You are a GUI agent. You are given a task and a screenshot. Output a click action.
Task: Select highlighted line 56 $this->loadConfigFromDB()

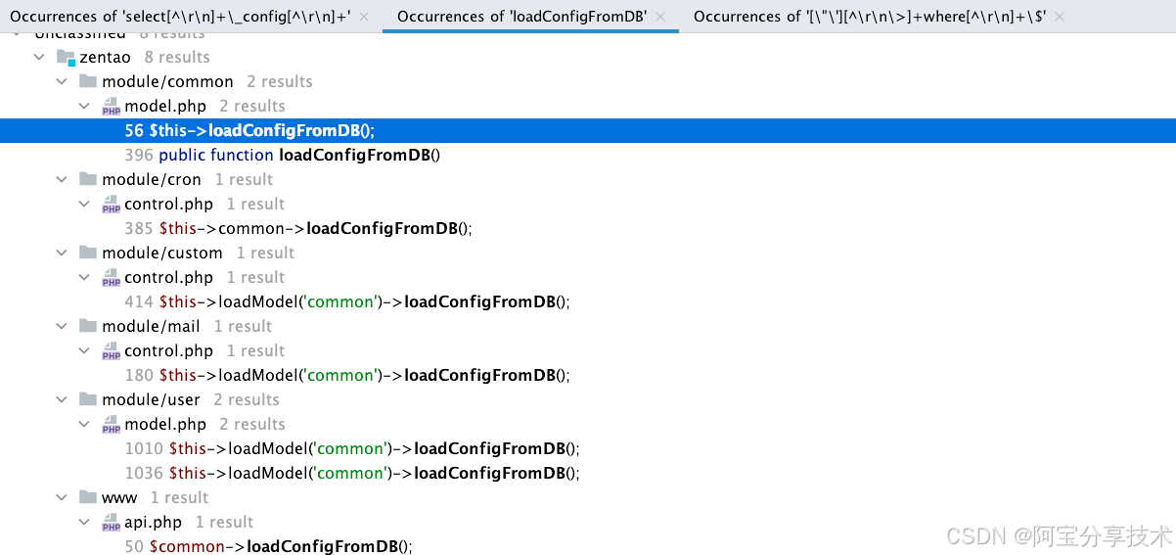click(x=588, y=131)
